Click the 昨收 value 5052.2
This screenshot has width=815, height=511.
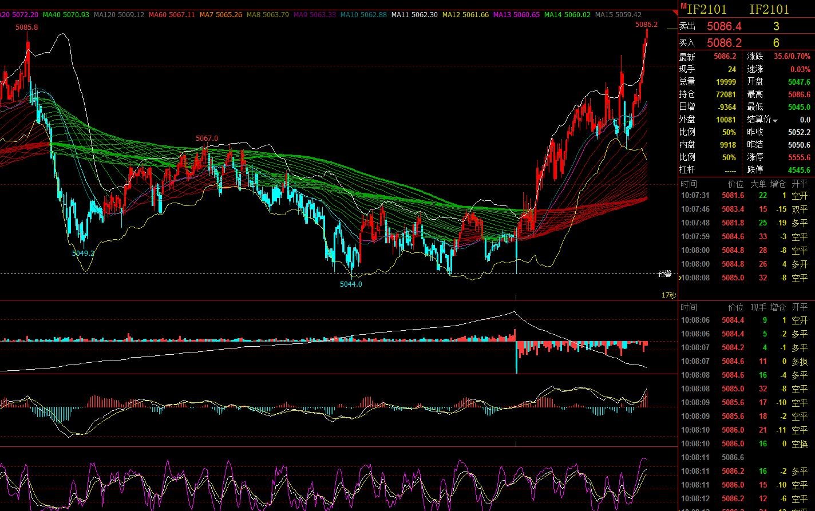799,132
